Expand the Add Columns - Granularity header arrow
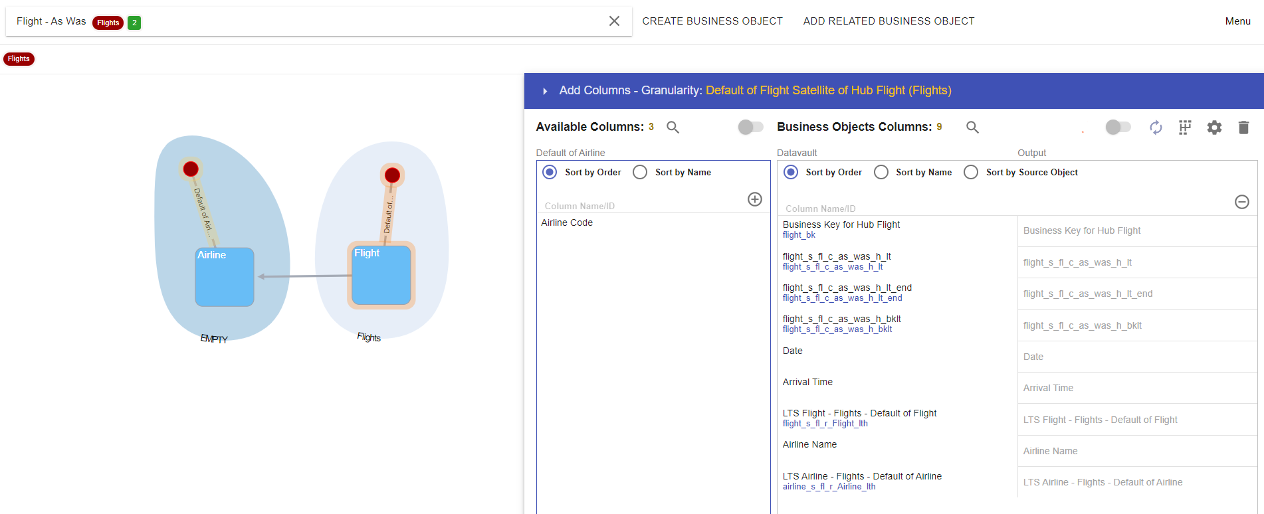This screenshot has width=1264, height=514. [x=545, y=91]
